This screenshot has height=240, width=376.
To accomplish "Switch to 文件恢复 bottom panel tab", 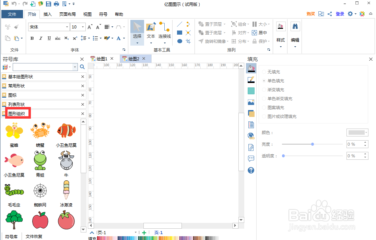I will click(34, 237).
